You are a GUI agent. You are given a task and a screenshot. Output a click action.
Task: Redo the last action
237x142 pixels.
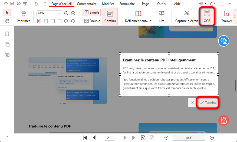point(44,4)
